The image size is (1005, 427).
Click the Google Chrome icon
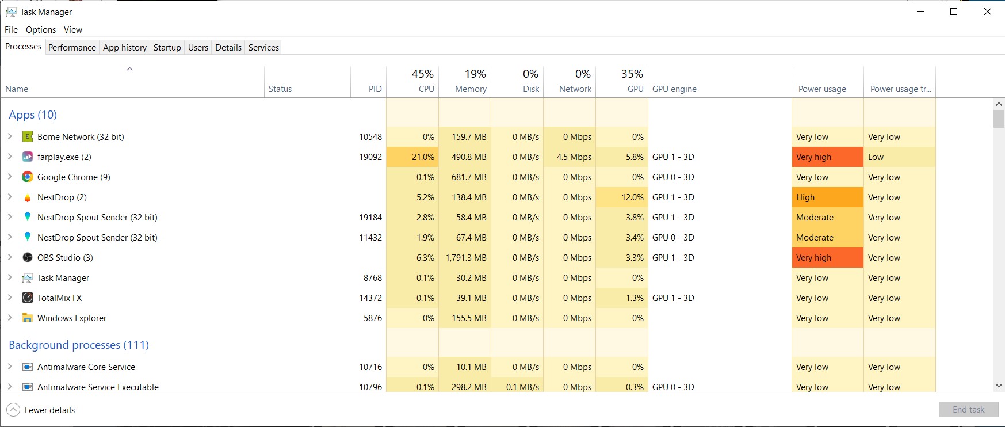pos(27,177)
